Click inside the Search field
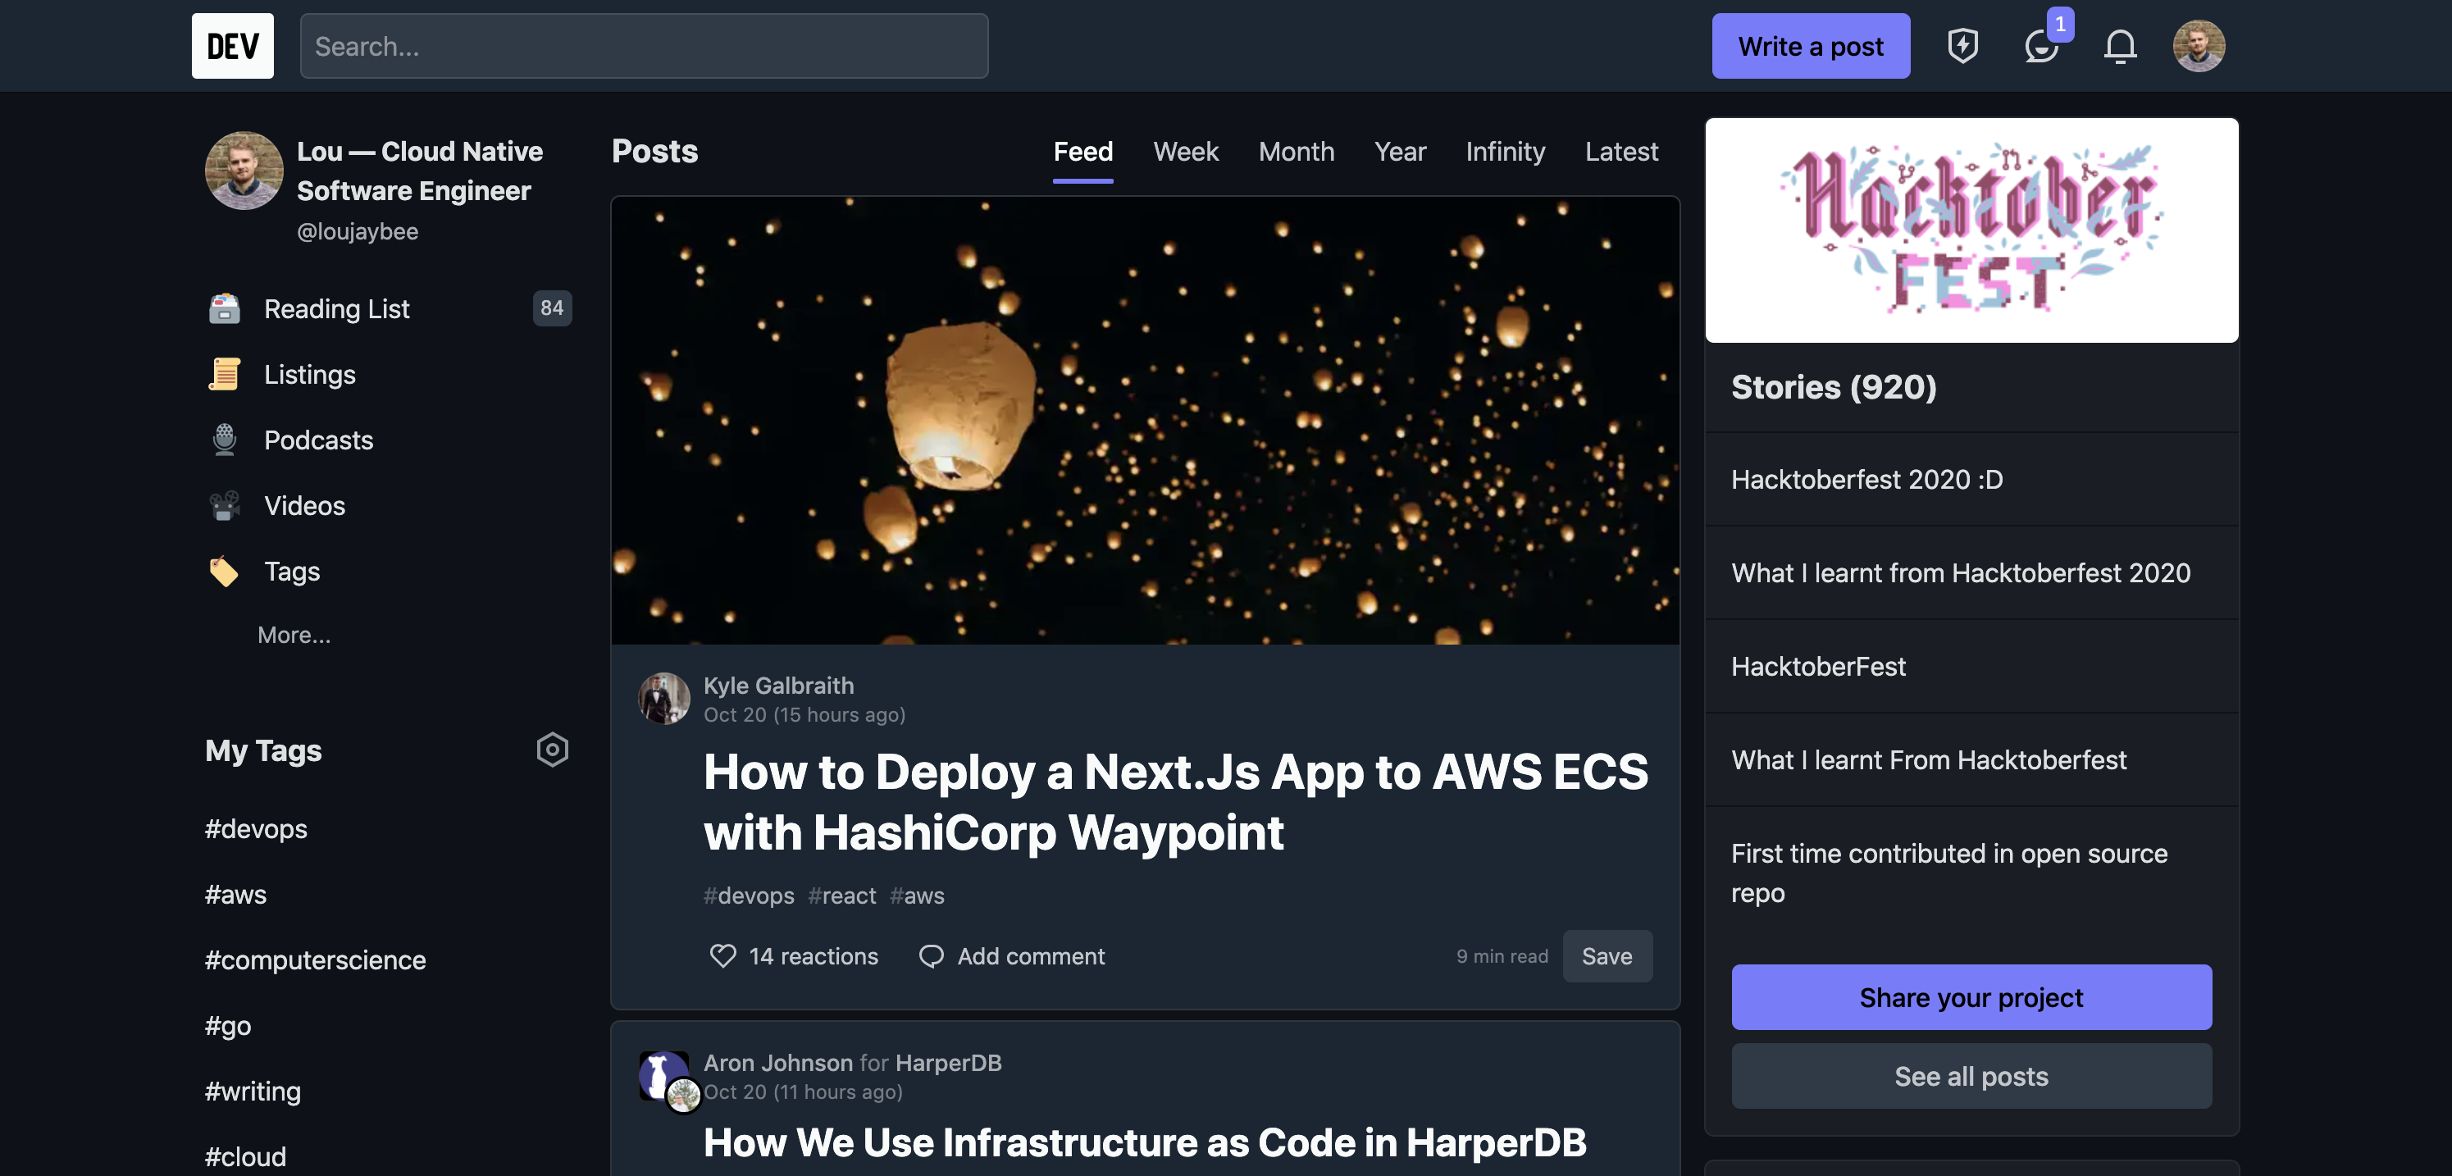This screenshot has height=1176, width=2452. click(x=644, y=45)
